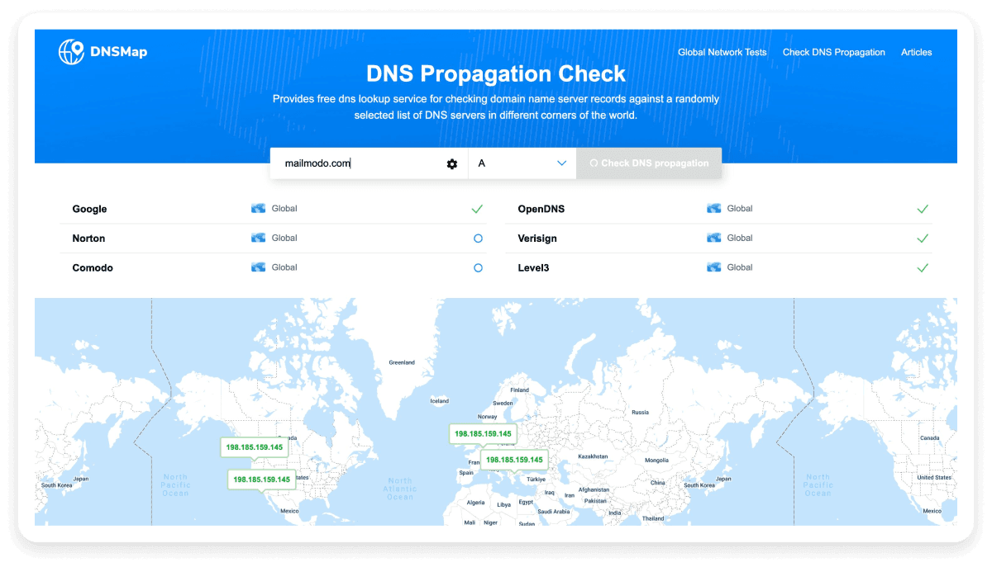Open Check DNS Propagation menu item
This screenshot has height=567, width=992.
[x=834, y=52]
